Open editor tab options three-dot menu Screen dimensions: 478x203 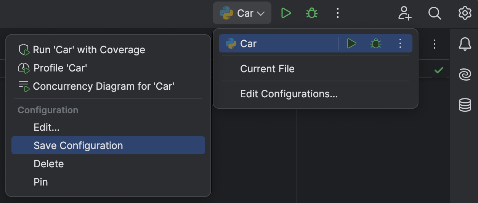coord(434,44)
